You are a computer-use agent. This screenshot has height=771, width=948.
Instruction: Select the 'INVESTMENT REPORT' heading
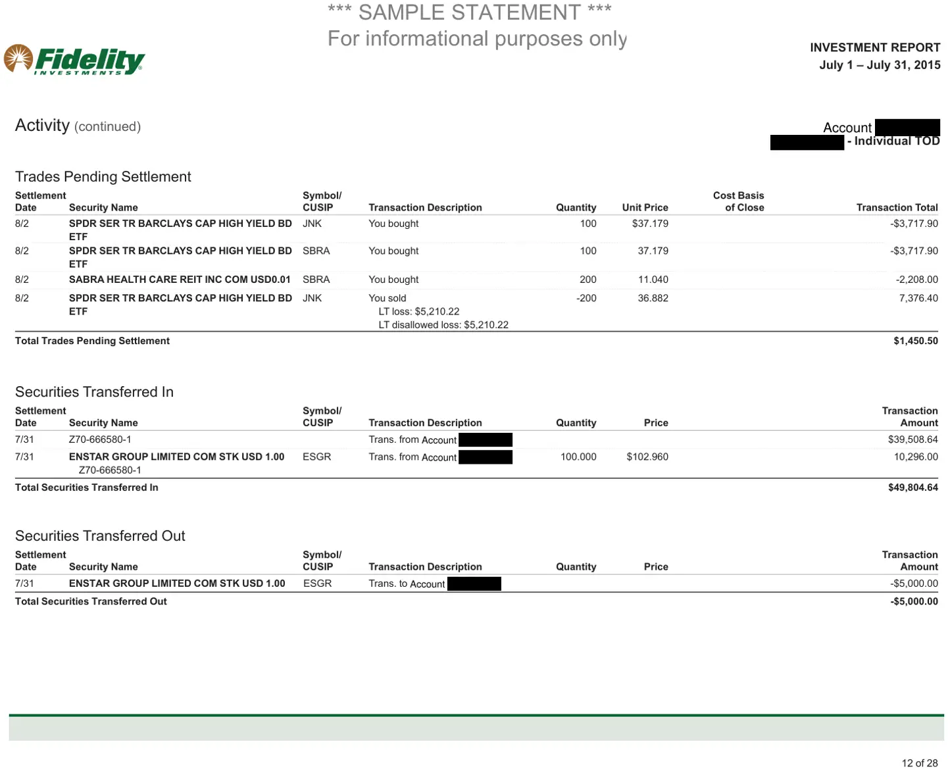tap(875, 47)
